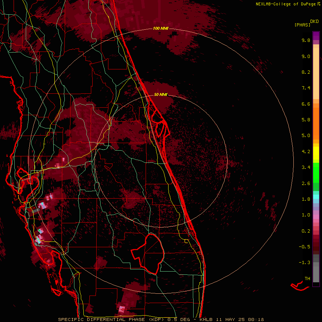The height and width of the screenshot is (322, 322).
Task: Click the 9.8 value on the color scale
Action: click(x=306, y=40)
